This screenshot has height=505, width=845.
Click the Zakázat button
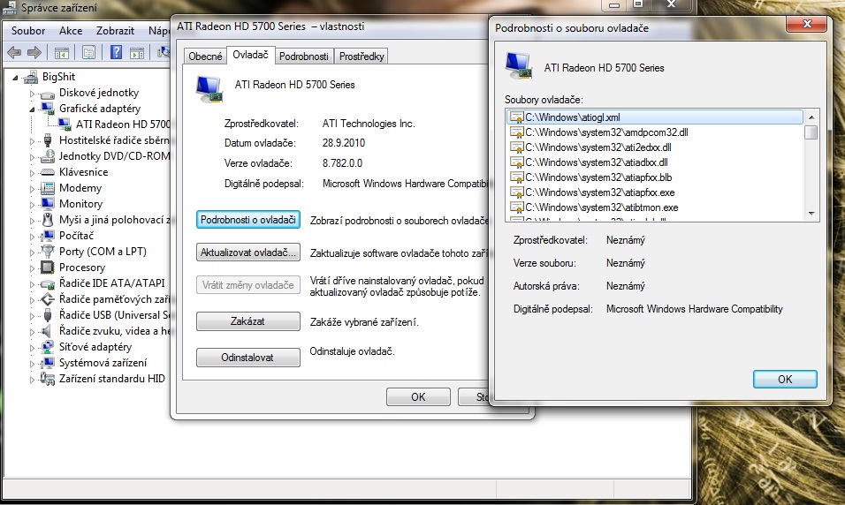(x=247, y=321)
